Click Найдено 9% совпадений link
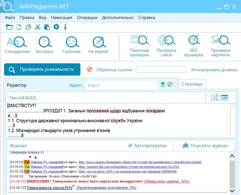 [x=47, y=162]
